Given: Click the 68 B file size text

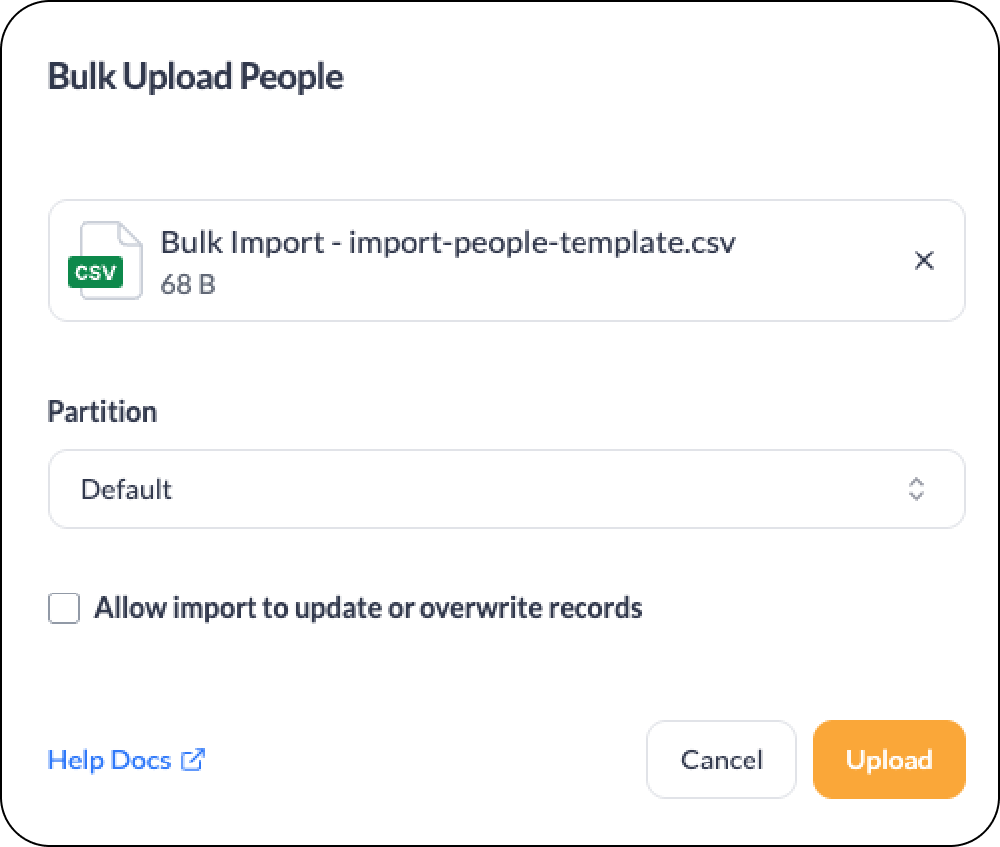Looking at the screenshot, I should 188,284.
